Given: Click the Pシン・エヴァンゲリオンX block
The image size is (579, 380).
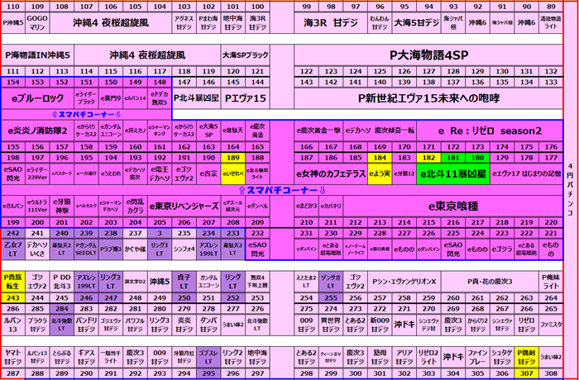Looking at the screenshot, I should point(404,282).
